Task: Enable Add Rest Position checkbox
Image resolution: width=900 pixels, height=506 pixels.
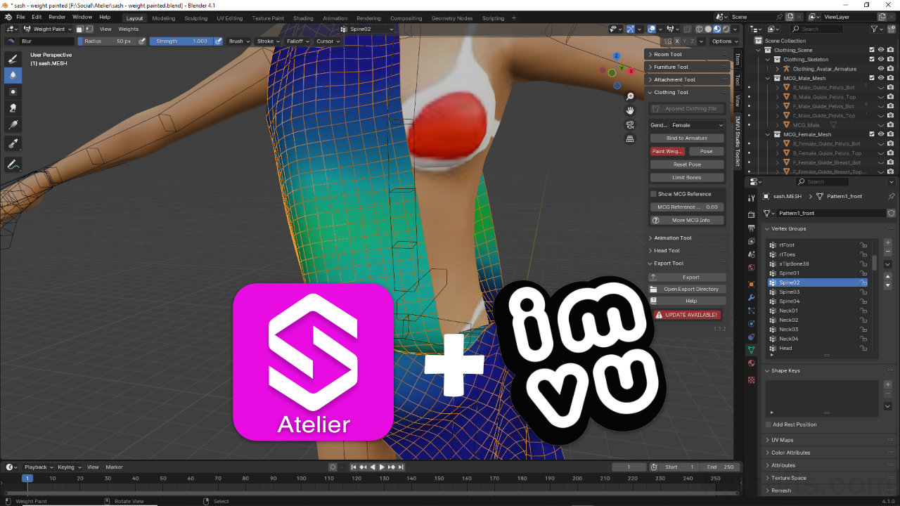Action: click(x=768, y=424)
